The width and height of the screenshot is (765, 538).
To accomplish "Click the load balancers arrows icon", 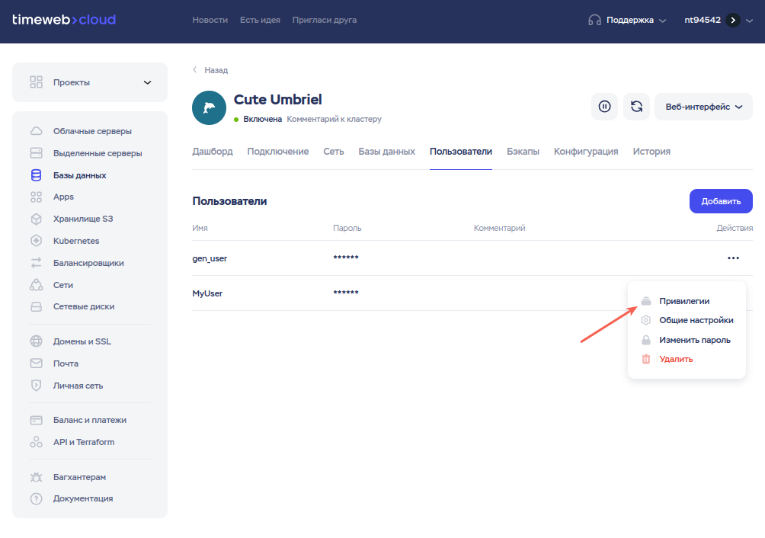I will [36, 263].
